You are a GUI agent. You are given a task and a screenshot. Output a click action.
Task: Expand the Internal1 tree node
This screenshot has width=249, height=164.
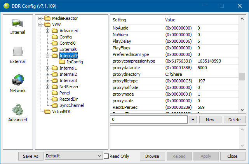[47, 68]
